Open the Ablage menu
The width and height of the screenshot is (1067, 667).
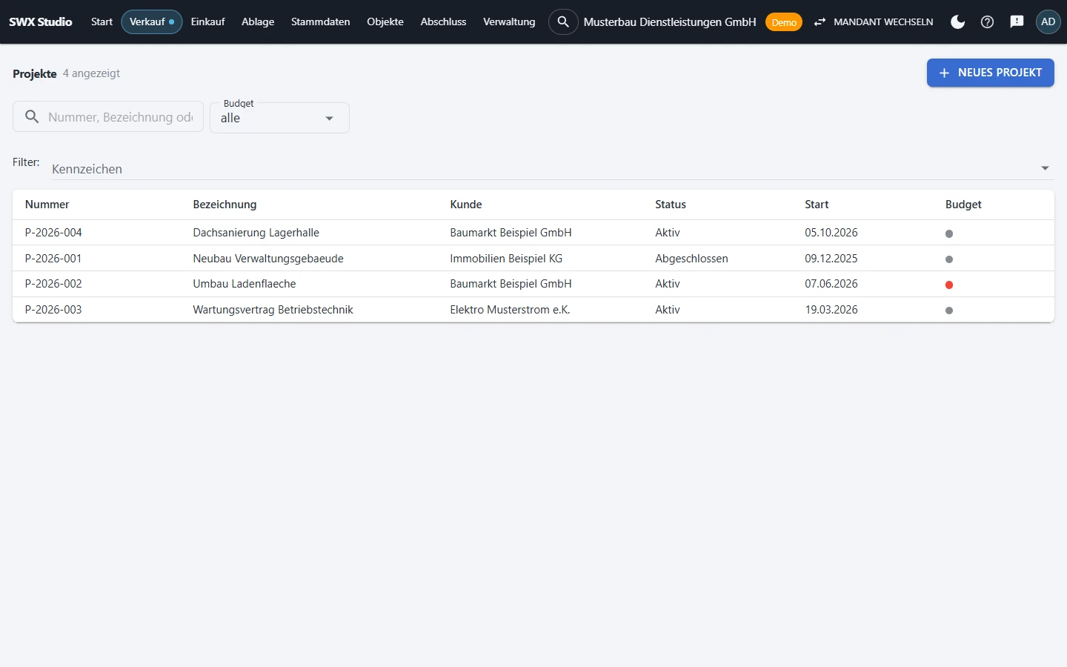tap(258, 21)
